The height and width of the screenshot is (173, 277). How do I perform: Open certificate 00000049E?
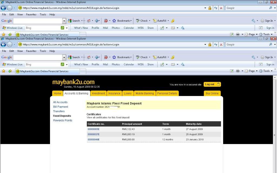pyautogui.click(x=94, y=139)
